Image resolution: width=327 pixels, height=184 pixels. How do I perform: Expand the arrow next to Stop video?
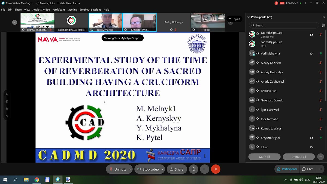click(163, 169)
